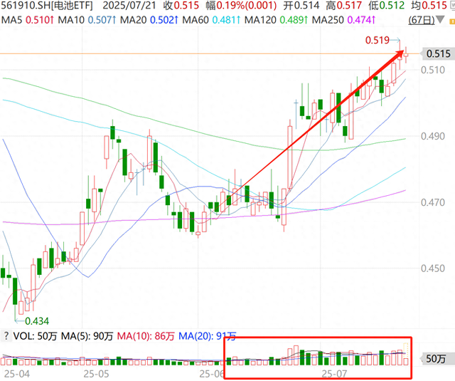Image resolution: width=455 pixels, height=381 pixels.
Task: Select the MA20 0.502 indicator label
Action: point(149,20)
